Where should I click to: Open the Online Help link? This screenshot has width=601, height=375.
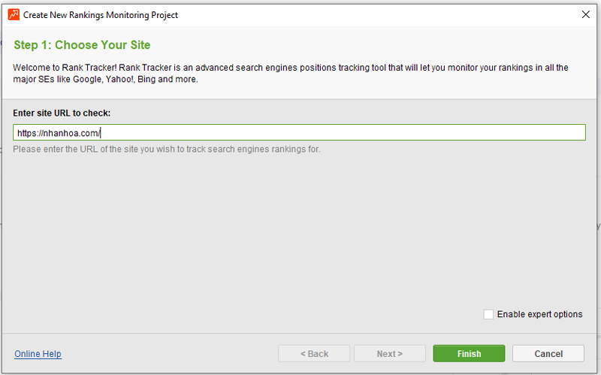click(x=38, y=353)
